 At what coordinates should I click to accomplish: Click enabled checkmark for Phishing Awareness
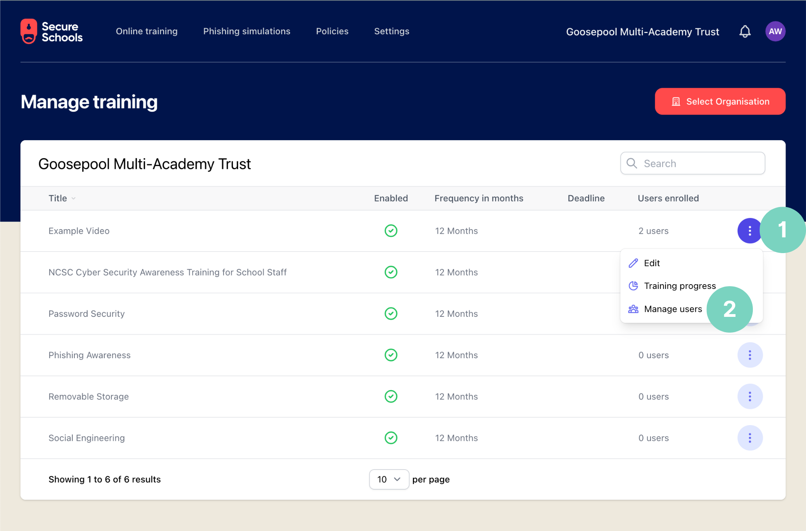391,355
